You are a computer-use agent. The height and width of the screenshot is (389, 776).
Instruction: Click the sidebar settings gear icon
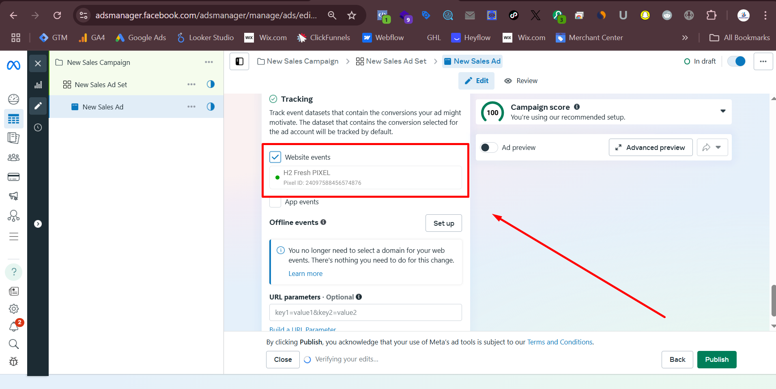[x=13, y=309]
